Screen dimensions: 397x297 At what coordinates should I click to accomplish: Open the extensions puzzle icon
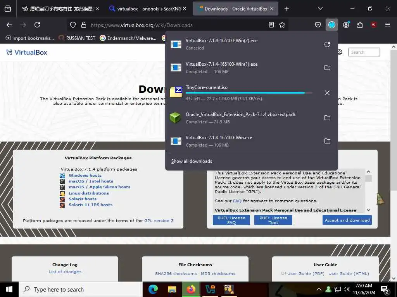360,25
